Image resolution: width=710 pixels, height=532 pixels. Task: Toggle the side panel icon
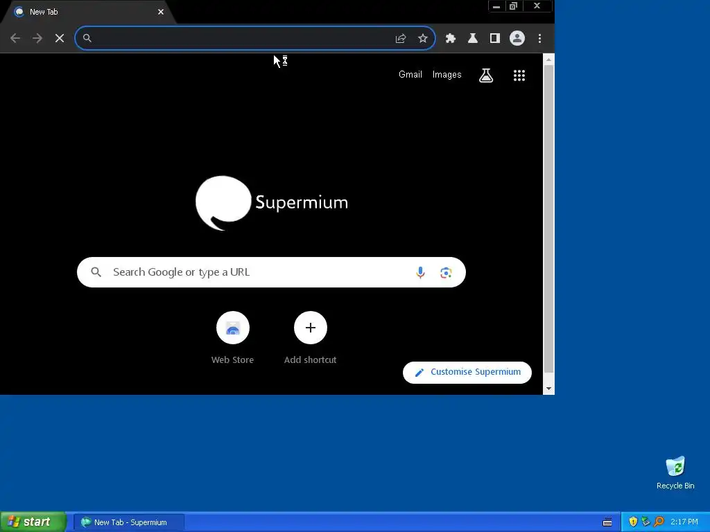click(494, 39)
